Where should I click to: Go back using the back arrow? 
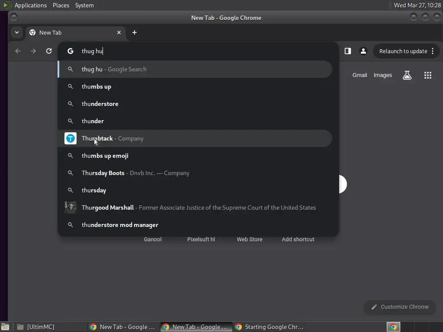point(18,51)
